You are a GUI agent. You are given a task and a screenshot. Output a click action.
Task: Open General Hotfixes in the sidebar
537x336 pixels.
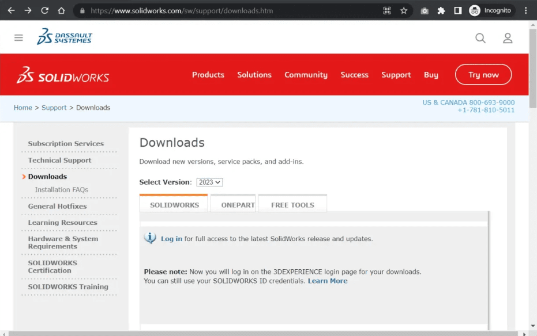point(58,206)
